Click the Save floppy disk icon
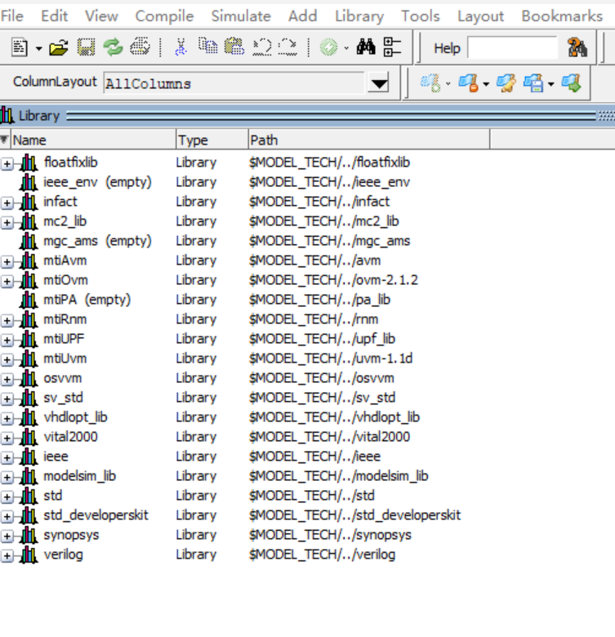 click(86, 47)
